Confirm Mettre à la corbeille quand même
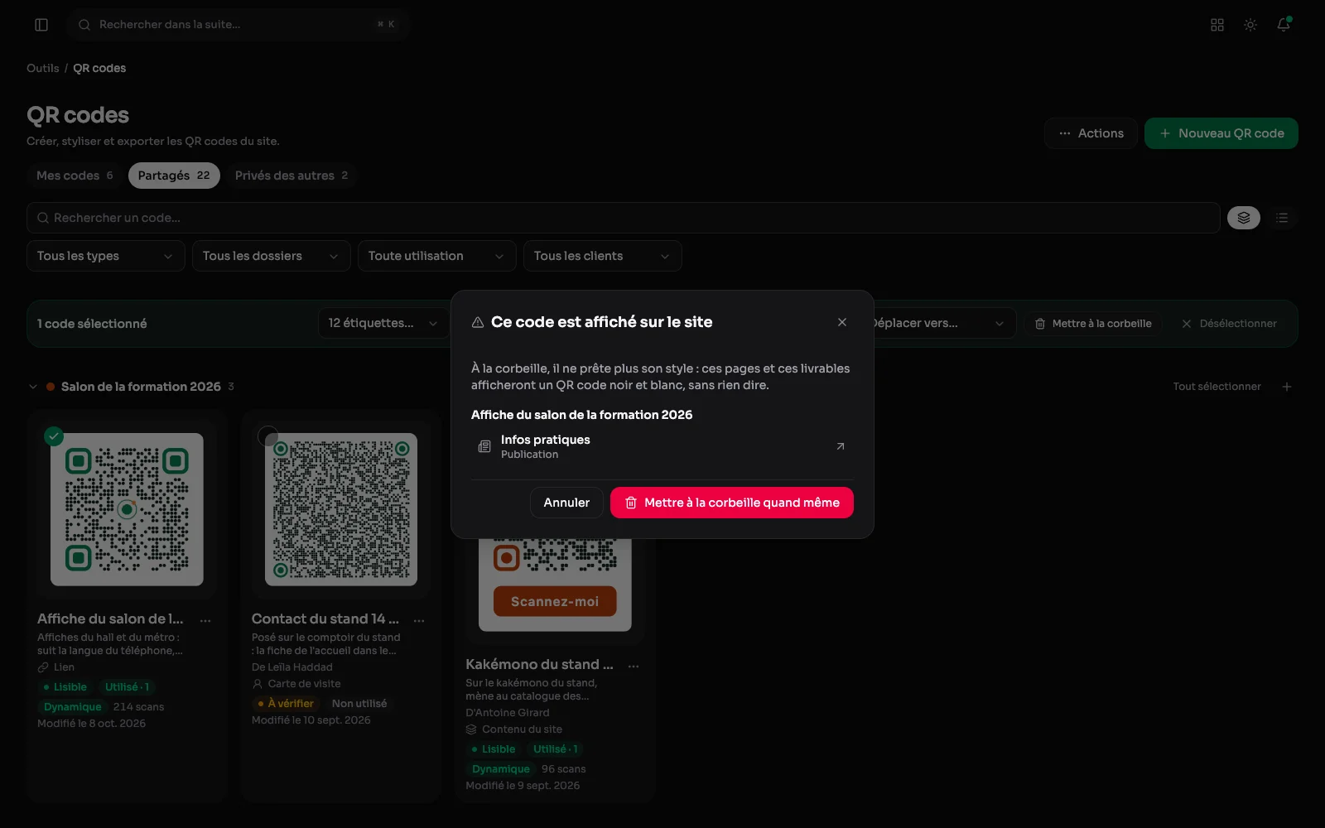This screenshot has height=828, width=1325. tap(732, 503)
